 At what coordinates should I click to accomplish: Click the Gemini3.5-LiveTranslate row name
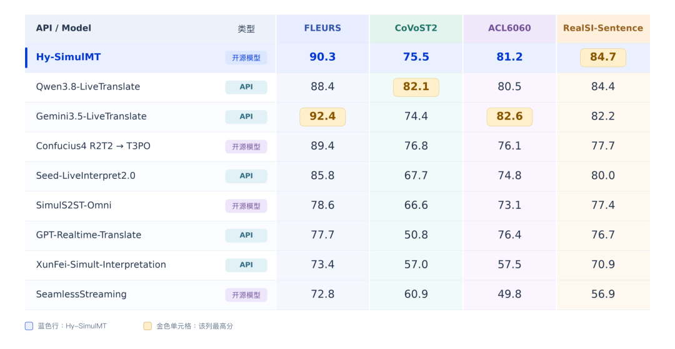(x=91, y=116)
